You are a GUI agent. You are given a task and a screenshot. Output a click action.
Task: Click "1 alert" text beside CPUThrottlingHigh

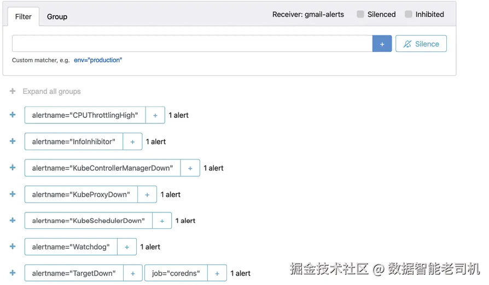tap(179, 115)
